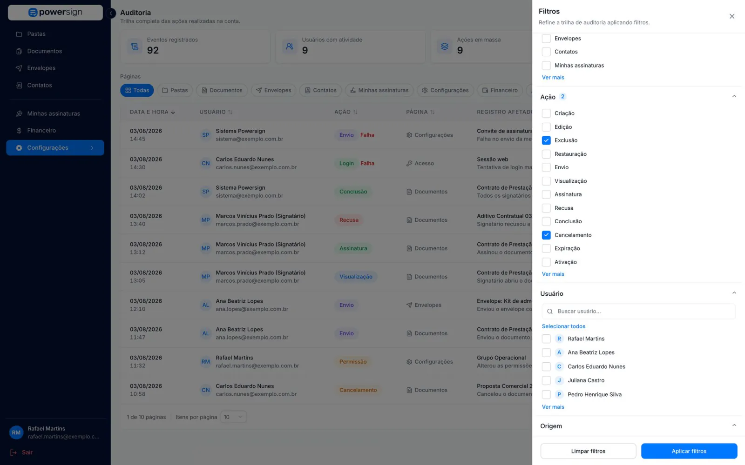Image resolution: width=745 pixels, height=465 pixels.
Task: Click the Rafael Martins RM avatar in sidebar
Action: click(16, 432)
